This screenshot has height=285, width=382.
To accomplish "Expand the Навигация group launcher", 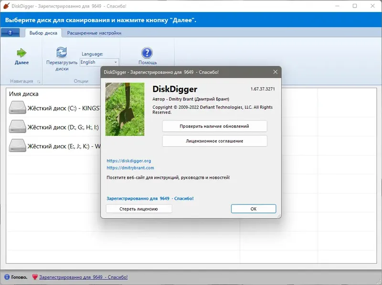I will point(39,81).
